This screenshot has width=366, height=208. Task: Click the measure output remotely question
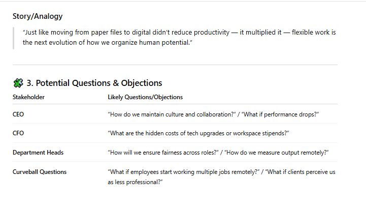pyautogui.click(x=277, y=153)
